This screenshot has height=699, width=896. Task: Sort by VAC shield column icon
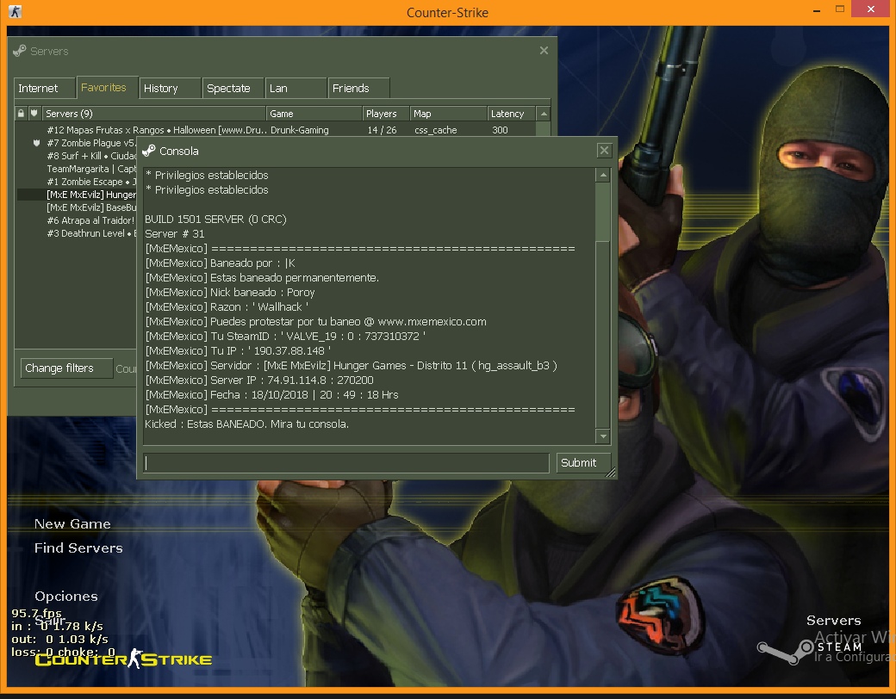34,114
